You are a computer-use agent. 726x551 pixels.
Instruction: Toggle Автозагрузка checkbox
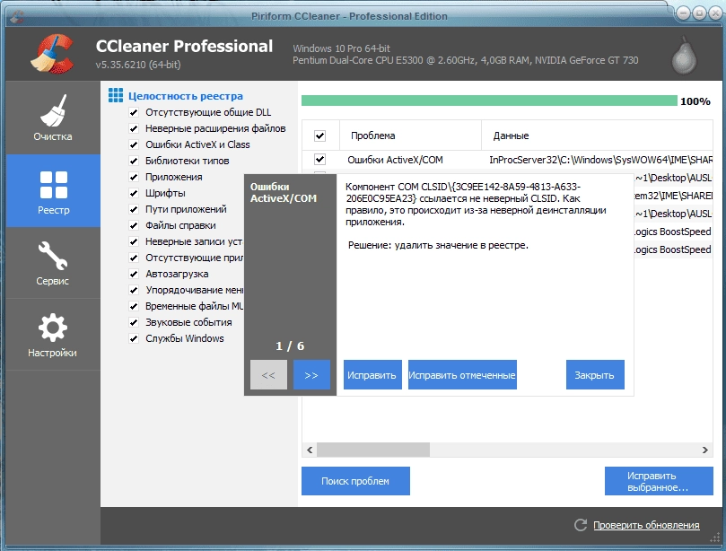[x=134, y=274]
